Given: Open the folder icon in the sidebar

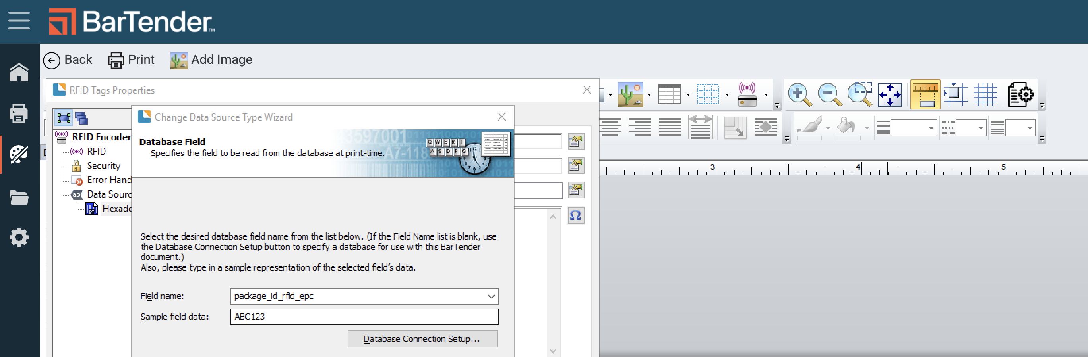Looking at the screenshot, I should (x=19, y=197).
